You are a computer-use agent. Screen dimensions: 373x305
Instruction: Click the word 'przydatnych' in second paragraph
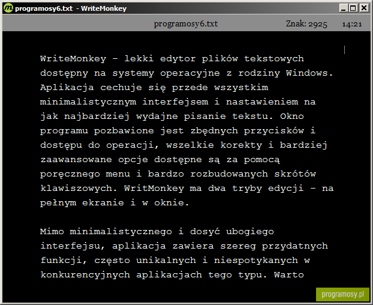pos(294,246)
